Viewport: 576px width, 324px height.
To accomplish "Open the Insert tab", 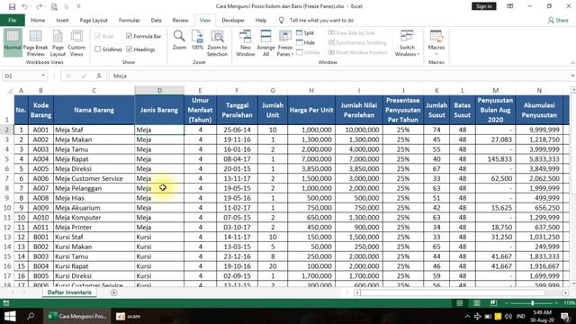I will pos(62,20).
